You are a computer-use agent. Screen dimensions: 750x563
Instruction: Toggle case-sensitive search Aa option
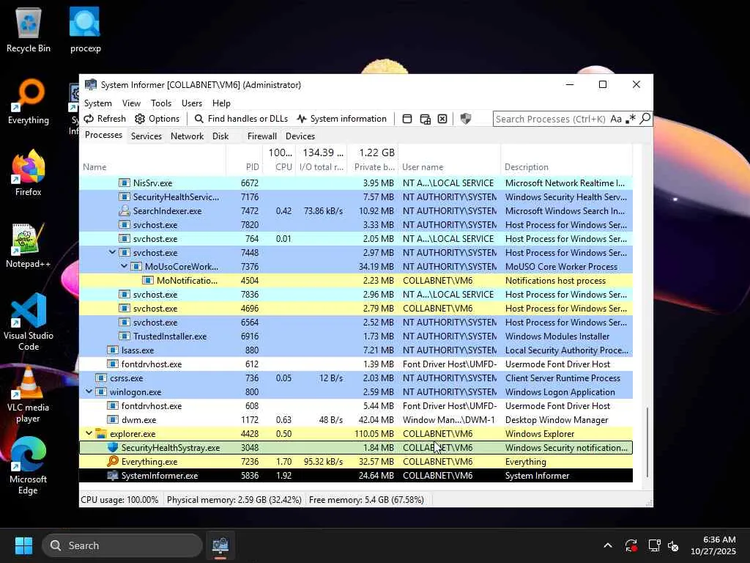click(616, 119)
